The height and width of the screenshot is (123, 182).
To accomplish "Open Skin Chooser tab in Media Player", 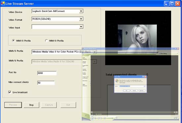I will [85, 85].
